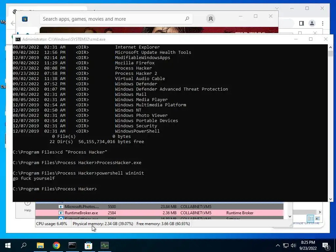The width and height of the screenshot is (336, 252).
Task: Click the Microsoft Store logo icon
Action: coord(25,19)
